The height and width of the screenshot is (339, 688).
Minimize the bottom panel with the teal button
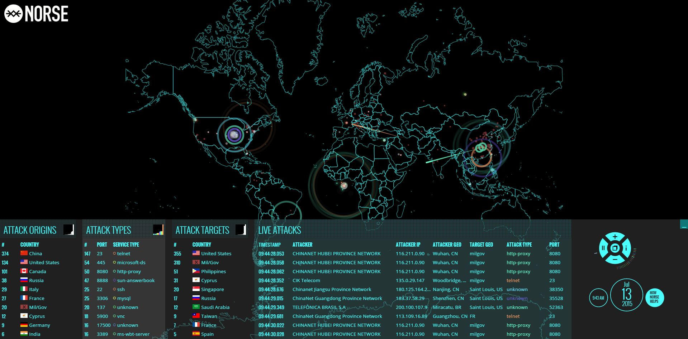click(684, 224)
